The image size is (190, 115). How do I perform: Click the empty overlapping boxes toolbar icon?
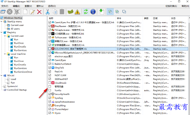click(124, 12)
